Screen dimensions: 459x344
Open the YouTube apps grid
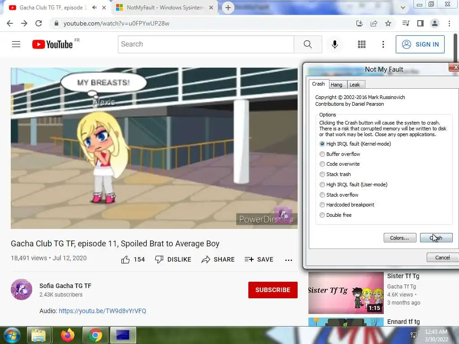(x=362, y=44)
